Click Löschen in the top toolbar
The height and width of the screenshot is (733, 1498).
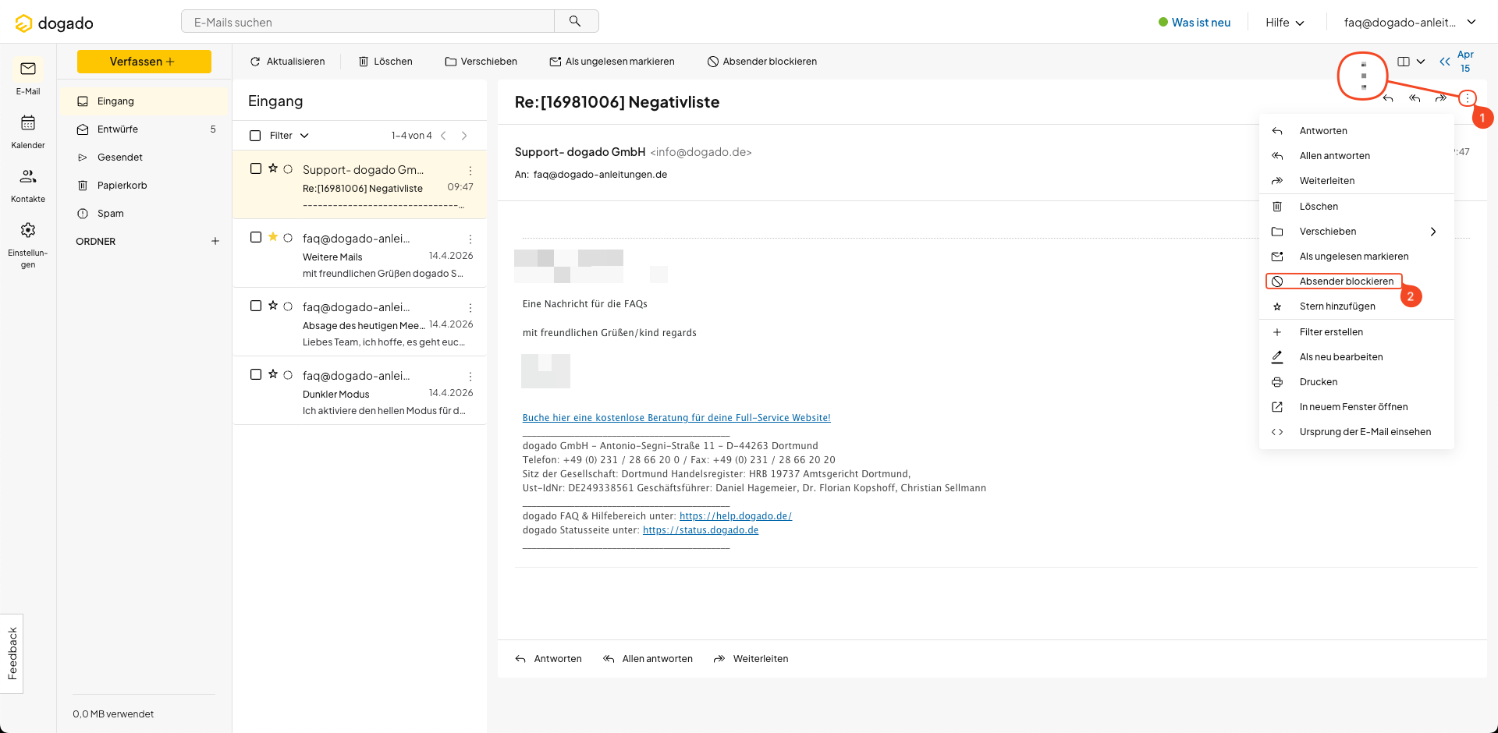pos(385,62)
